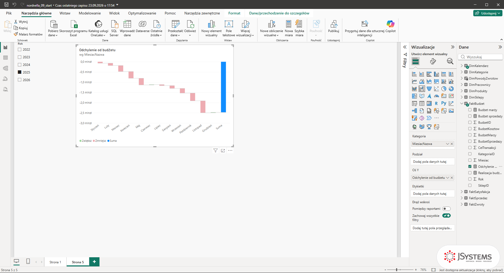Select the R script visual icon

(436, 103)
